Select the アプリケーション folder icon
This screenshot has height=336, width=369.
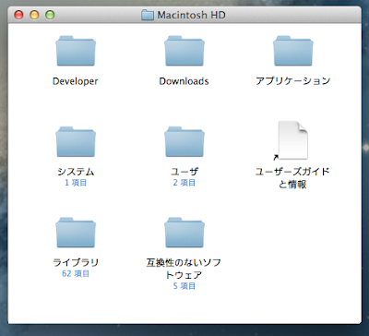pyautogui.click(x=293, y=51)
